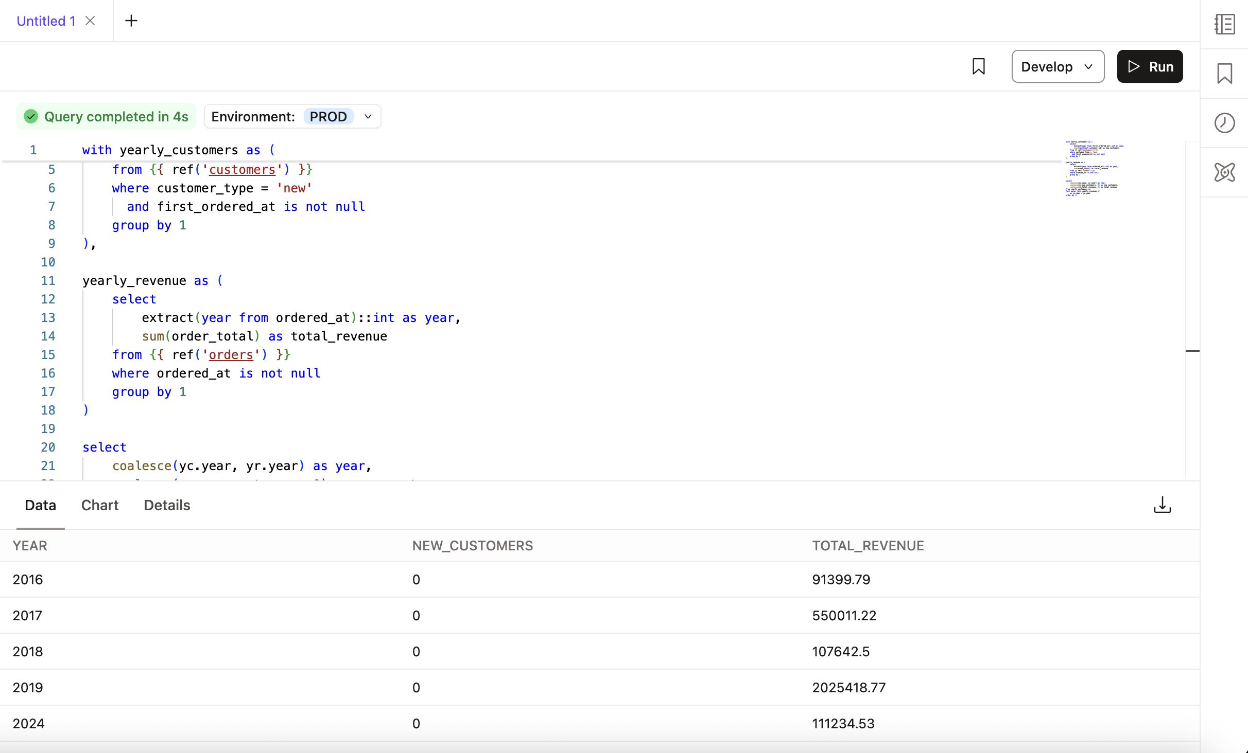Download query results
Image resolution: width=1248 pixels, height=753 pixels.
coord(1162,505)
